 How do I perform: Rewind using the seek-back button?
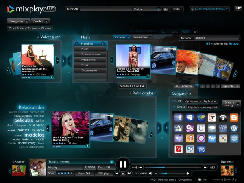[141, 168]
